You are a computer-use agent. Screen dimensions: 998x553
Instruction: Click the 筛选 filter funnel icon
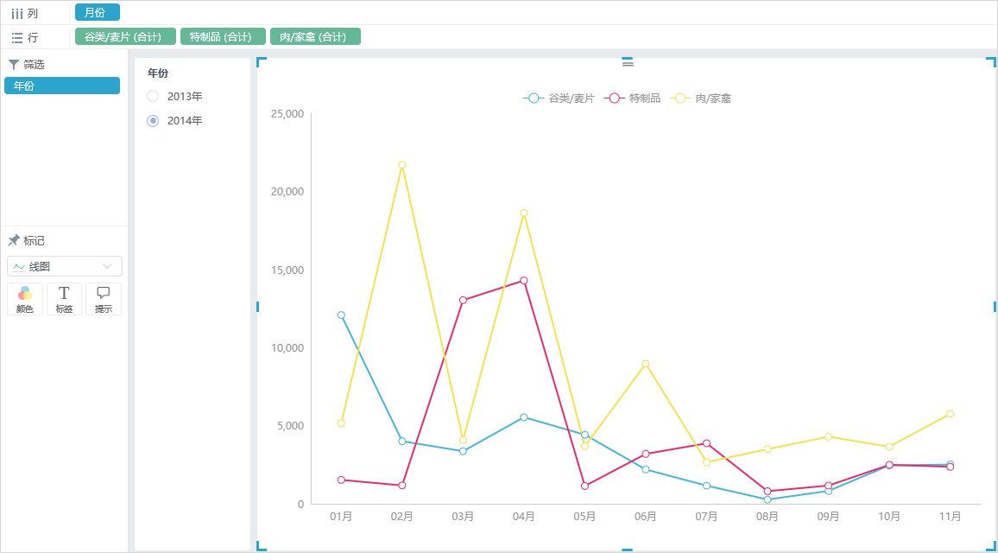tap(13, 64)
